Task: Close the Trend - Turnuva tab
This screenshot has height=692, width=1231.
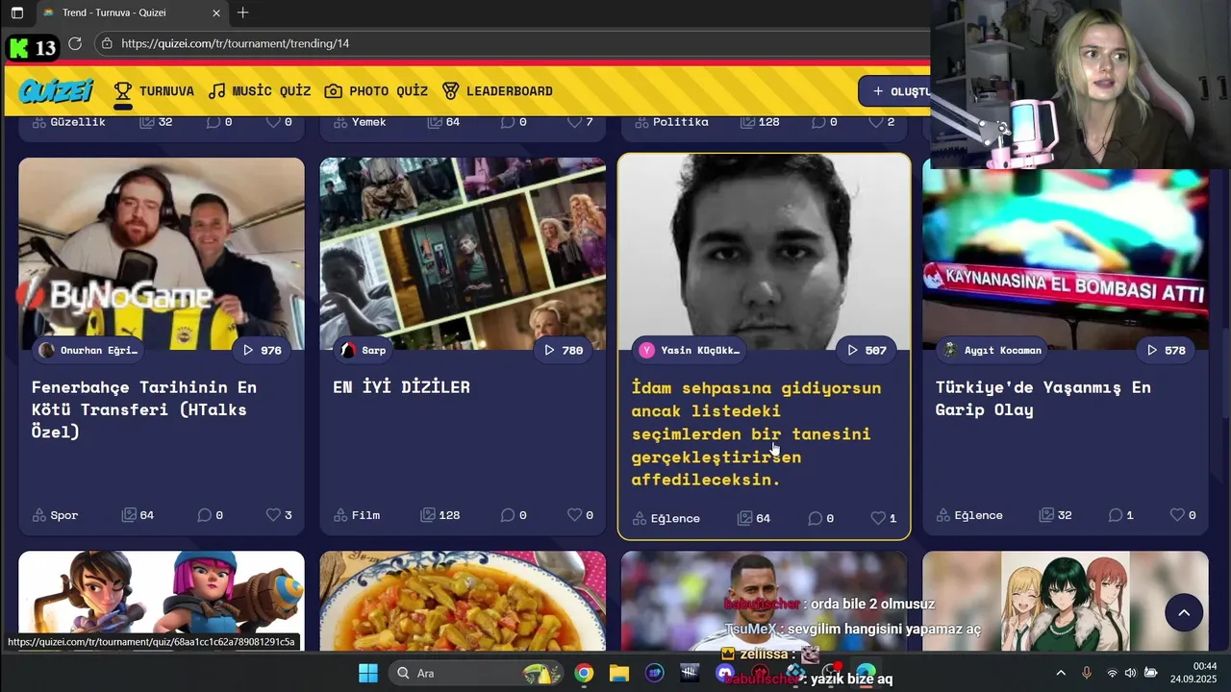Action: 216,13
